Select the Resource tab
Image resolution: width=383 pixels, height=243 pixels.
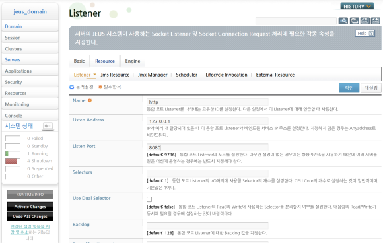105,61
